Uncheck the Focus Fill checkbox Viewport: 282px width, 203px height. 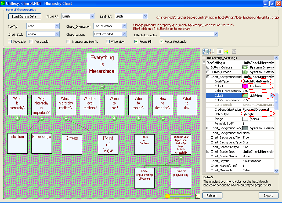(x=137, y=42)
